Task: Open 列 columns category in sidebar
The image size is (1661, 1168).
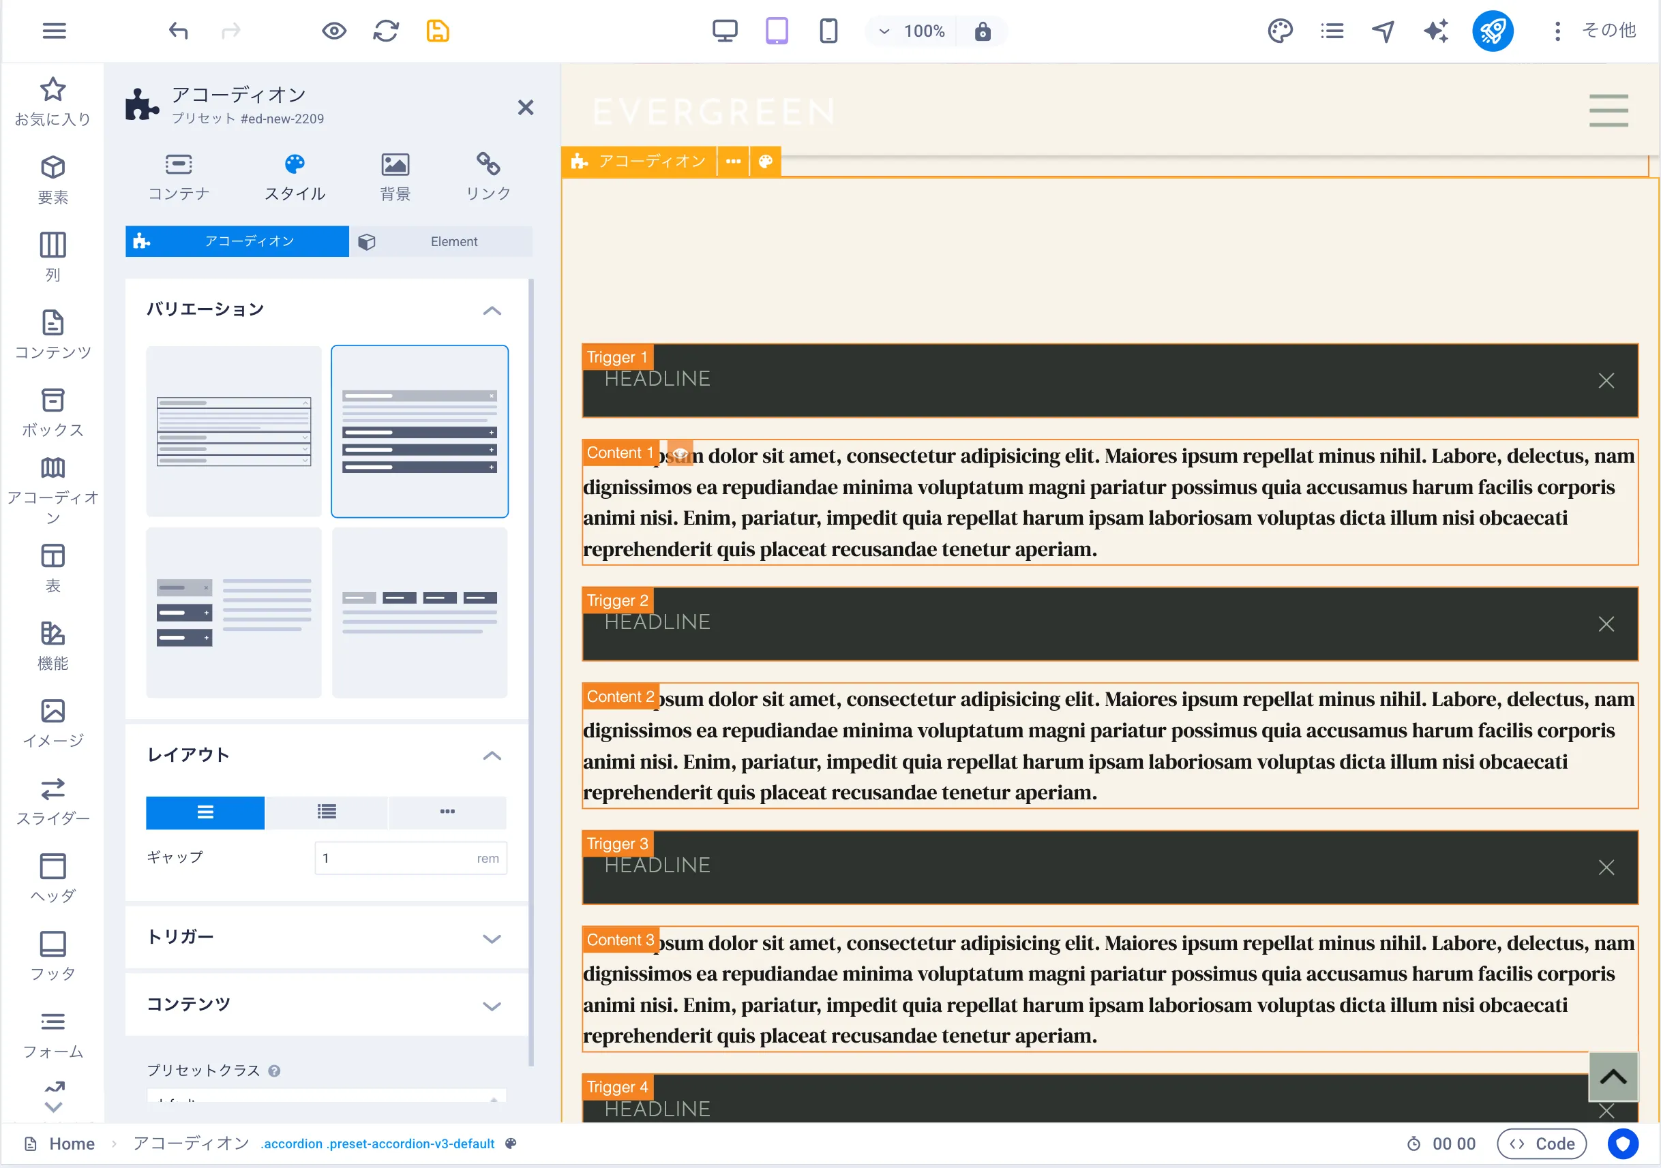Action: 53,257
